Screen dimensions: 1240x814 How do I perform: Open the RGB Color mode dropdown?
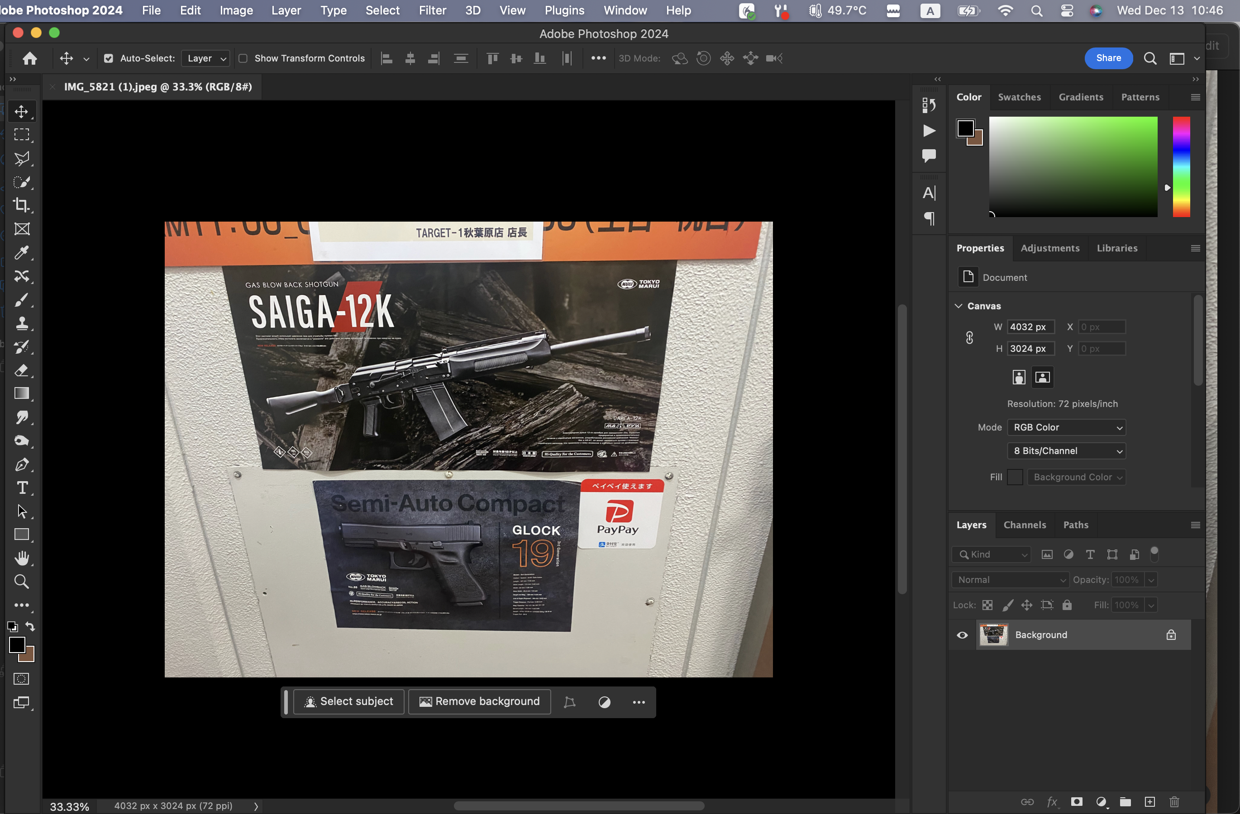pyautogui.click(x=1066, y=427)
